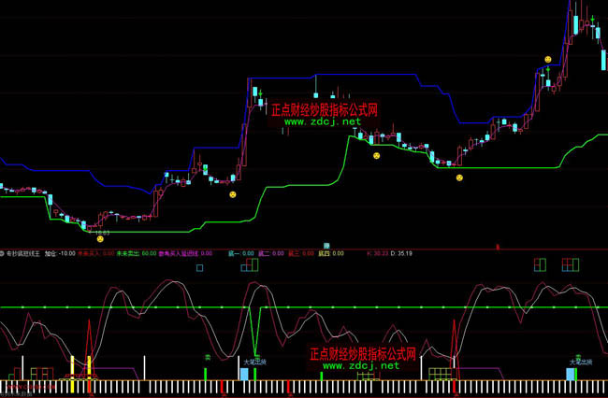Click the left 大笔出货 cyan bar signal
The image size is (608, 398).
point(244,373)
